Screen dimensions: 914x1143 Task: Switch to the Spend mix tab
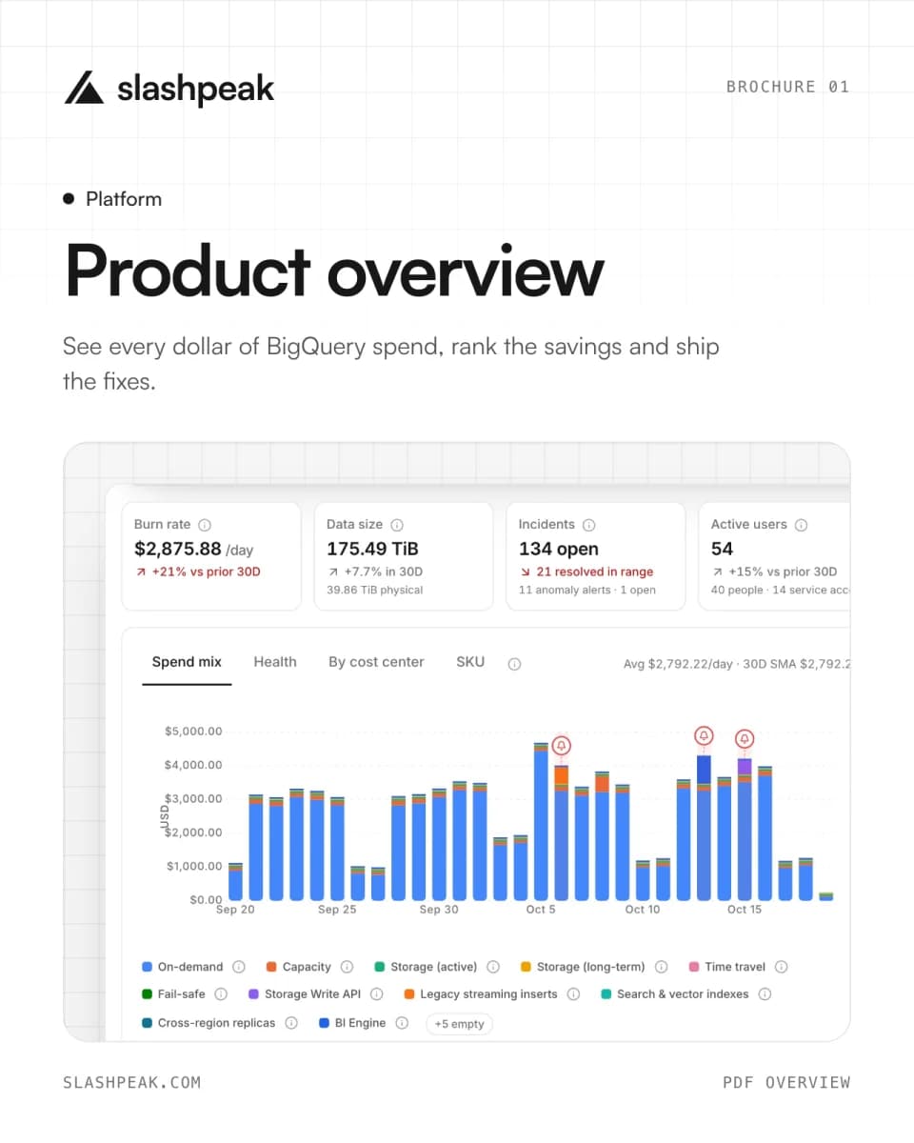(x=187, y=662)
